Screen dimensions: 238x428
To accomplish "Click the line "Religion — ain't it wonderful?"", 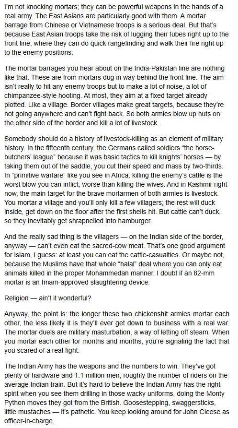I will coord(48,298).
